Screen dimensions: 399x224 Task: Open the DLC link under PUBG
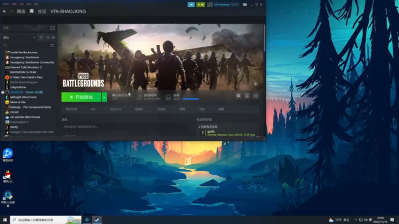click(93, 109)
